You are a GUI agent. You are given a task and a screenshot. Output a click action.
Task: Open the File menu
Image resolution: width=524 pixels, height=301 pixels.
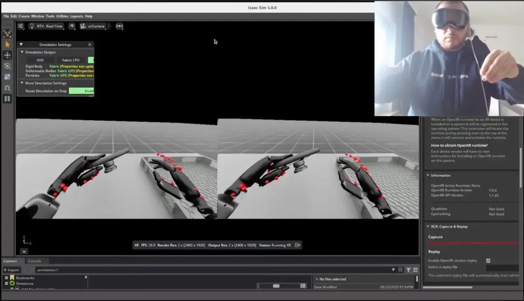point(6,16)
